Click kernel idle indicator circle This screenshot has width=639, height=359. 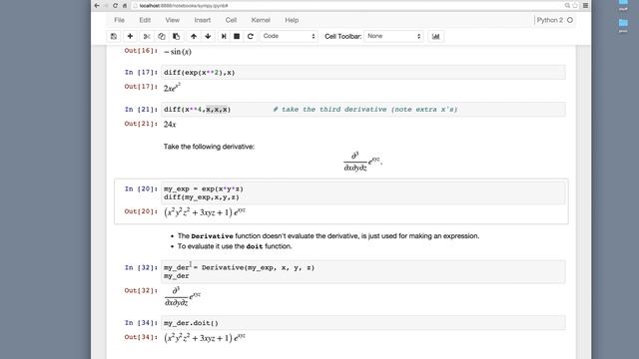point(570,20)
